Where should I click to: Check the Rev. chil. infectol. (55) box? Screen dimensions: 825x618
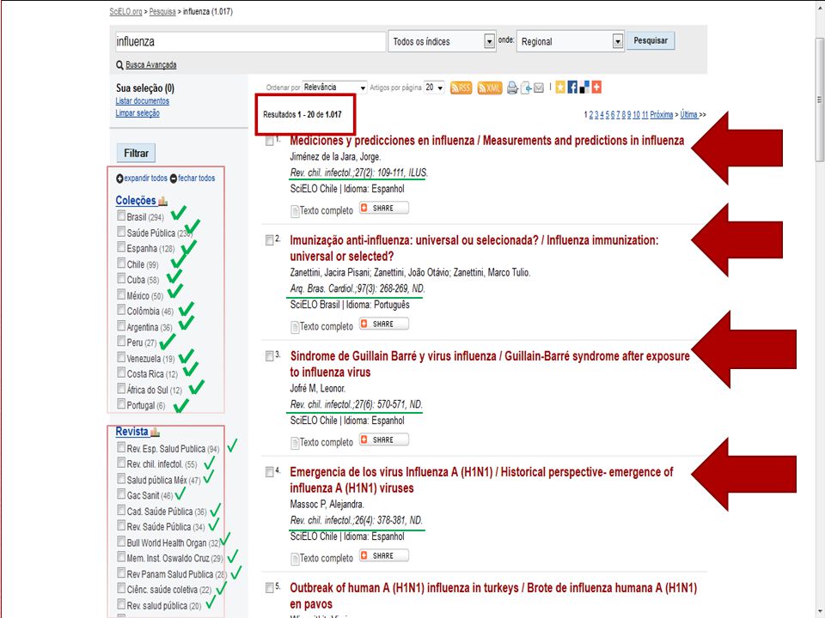coord(121,463)
